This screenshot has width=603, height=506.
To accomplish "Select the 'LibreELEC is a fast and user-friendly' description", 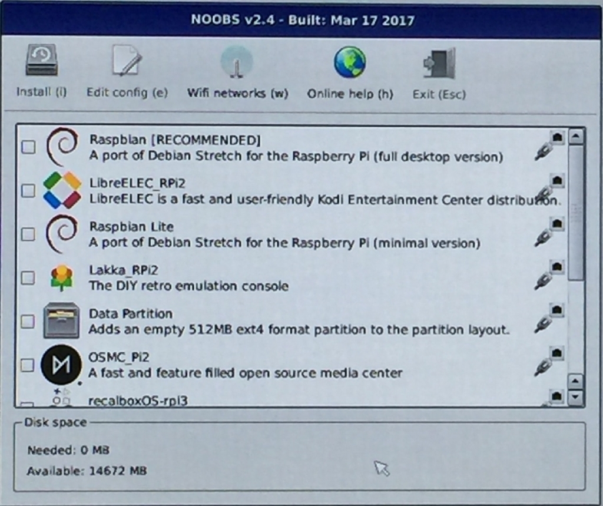I will (324, 200).
